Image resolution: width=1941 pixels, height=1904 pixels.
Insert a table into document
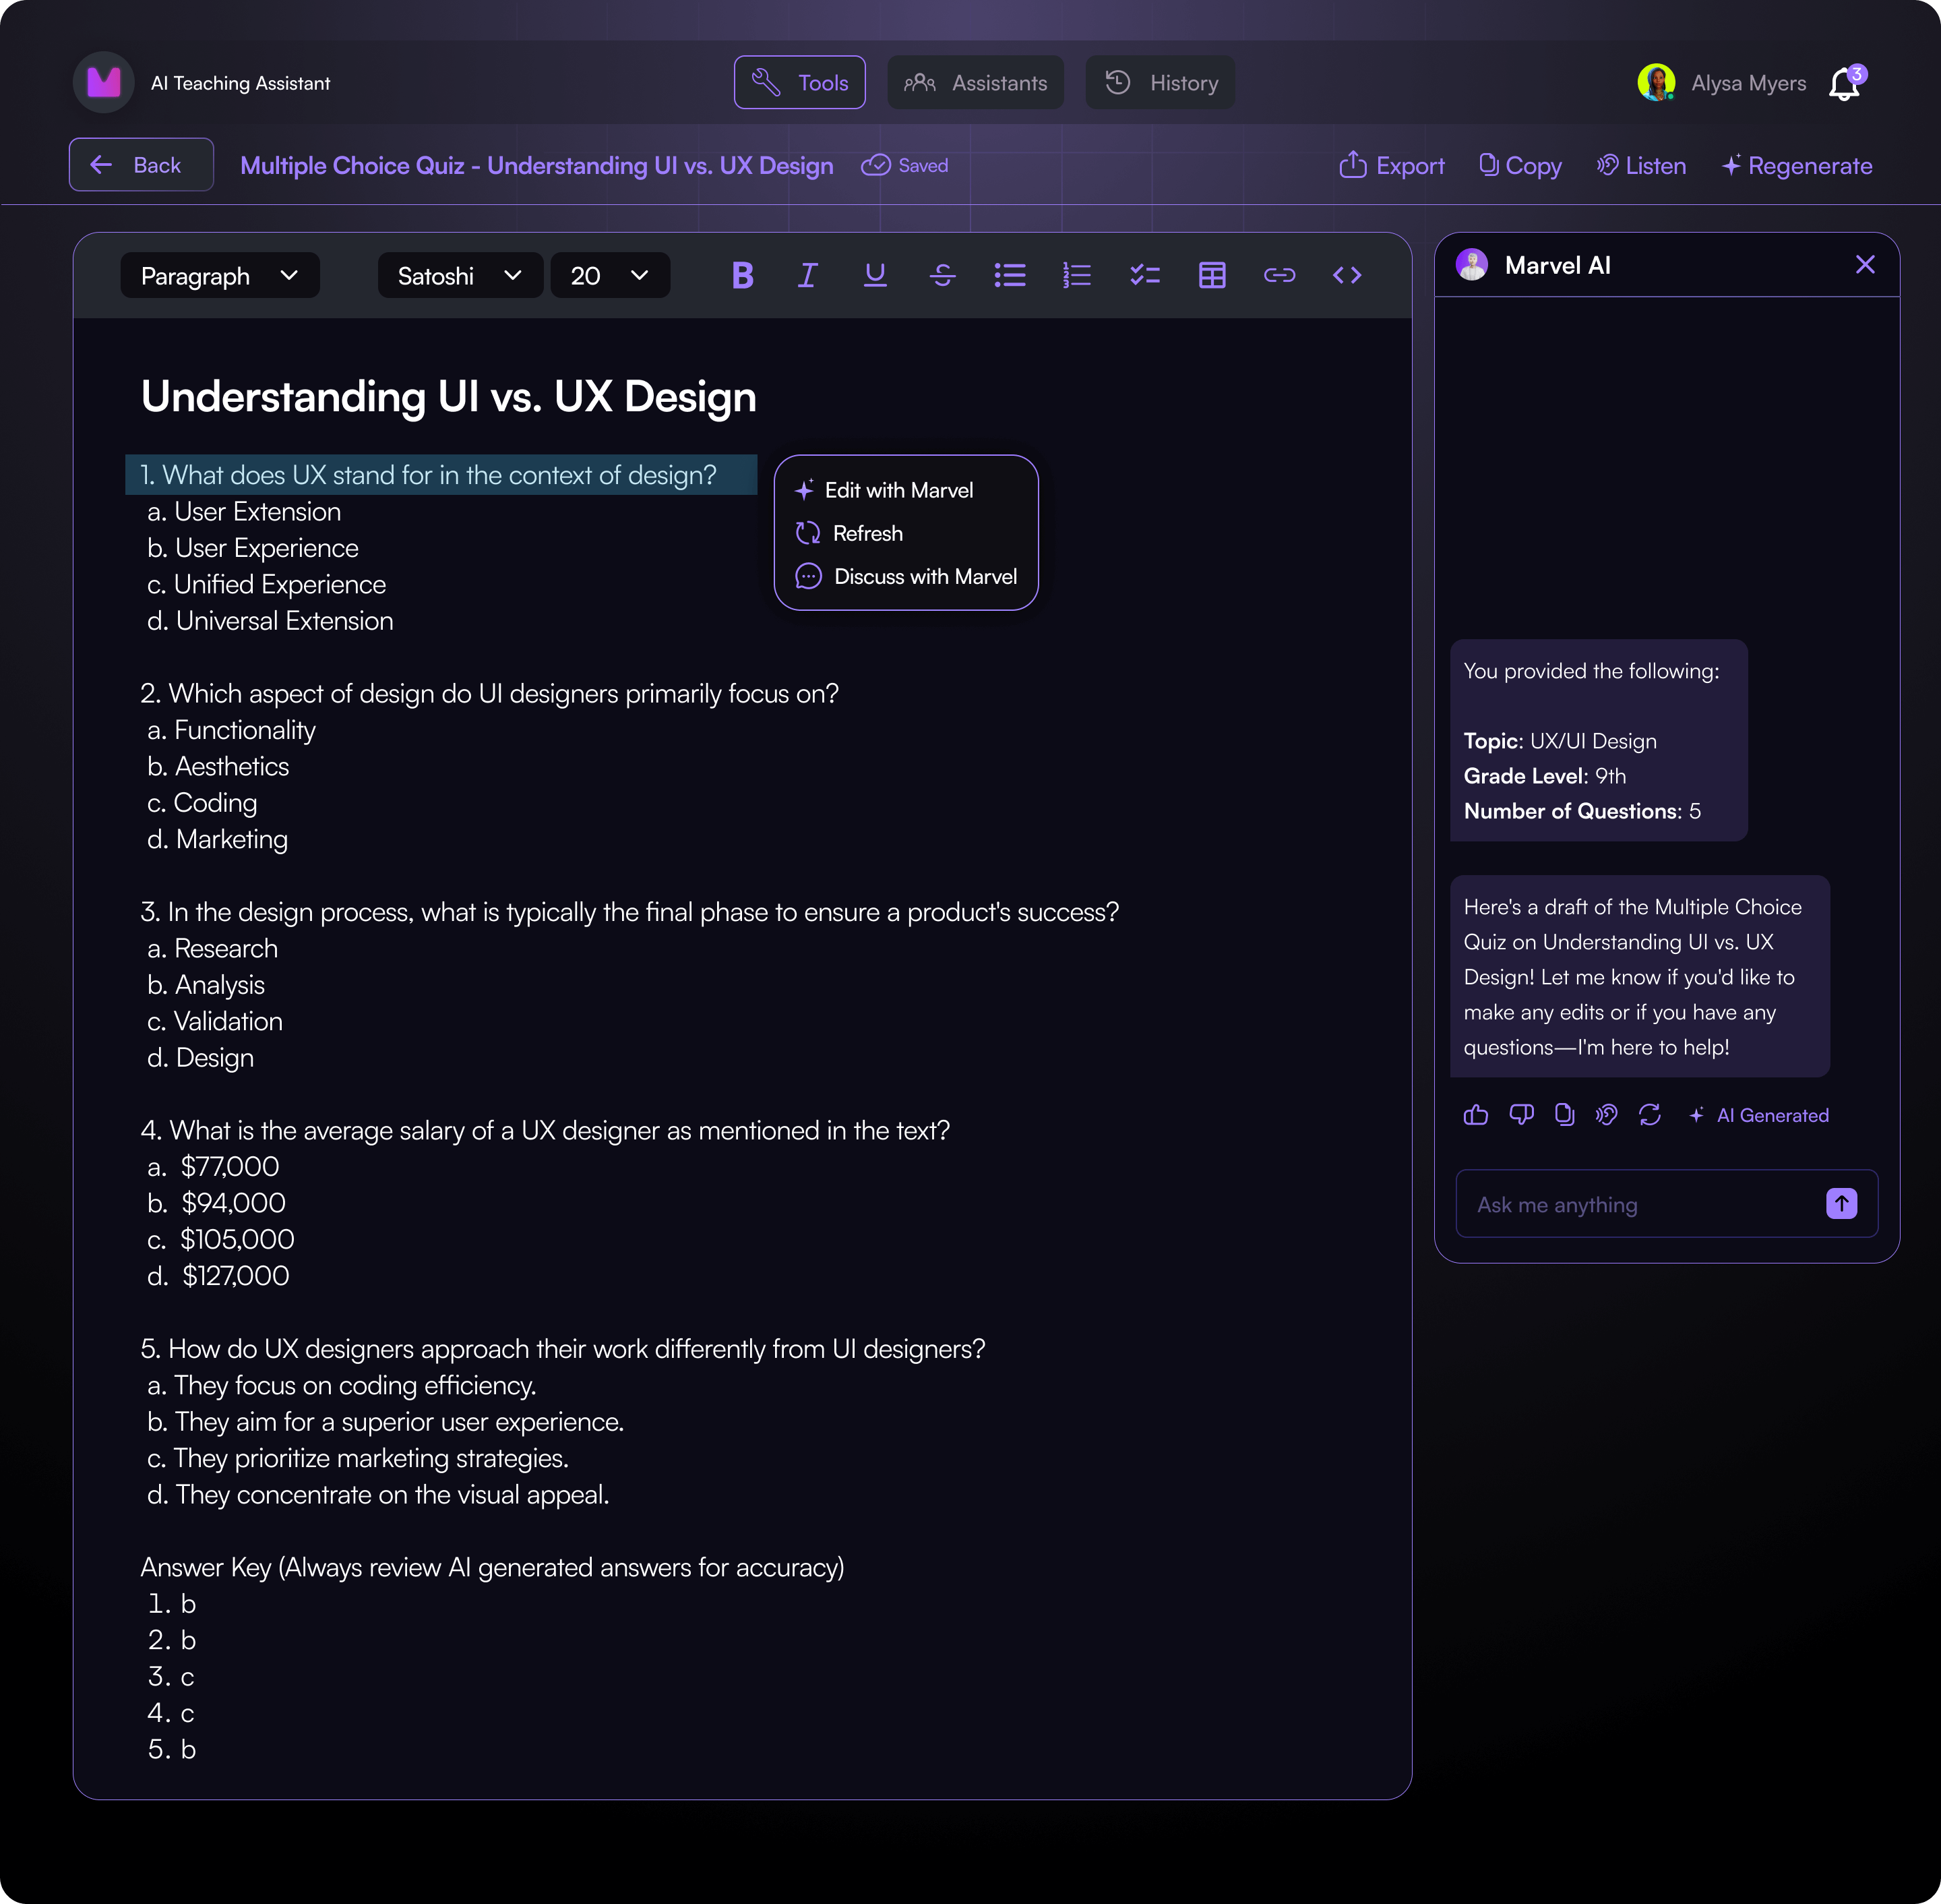[x=1211, y=275]
